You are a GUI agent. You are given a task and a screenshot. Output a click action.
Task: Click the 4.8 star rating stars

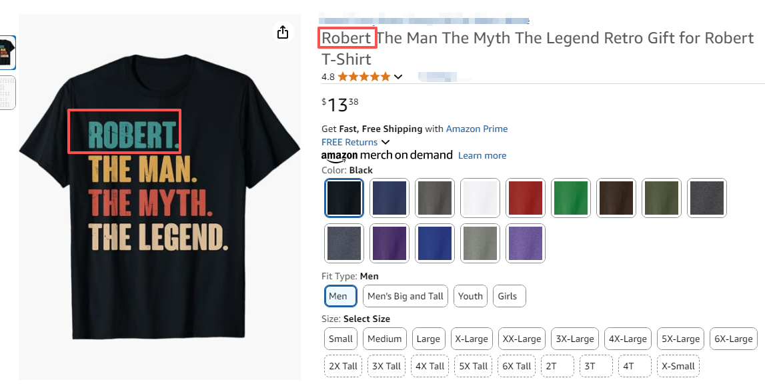(x=363, y=77)
